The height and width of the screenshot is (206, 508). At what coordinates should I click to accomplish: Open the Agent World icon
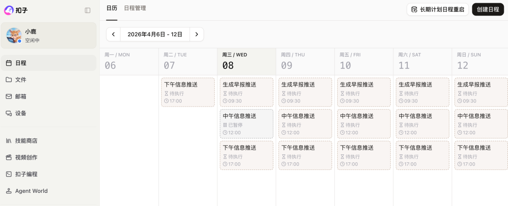[9, 191]
